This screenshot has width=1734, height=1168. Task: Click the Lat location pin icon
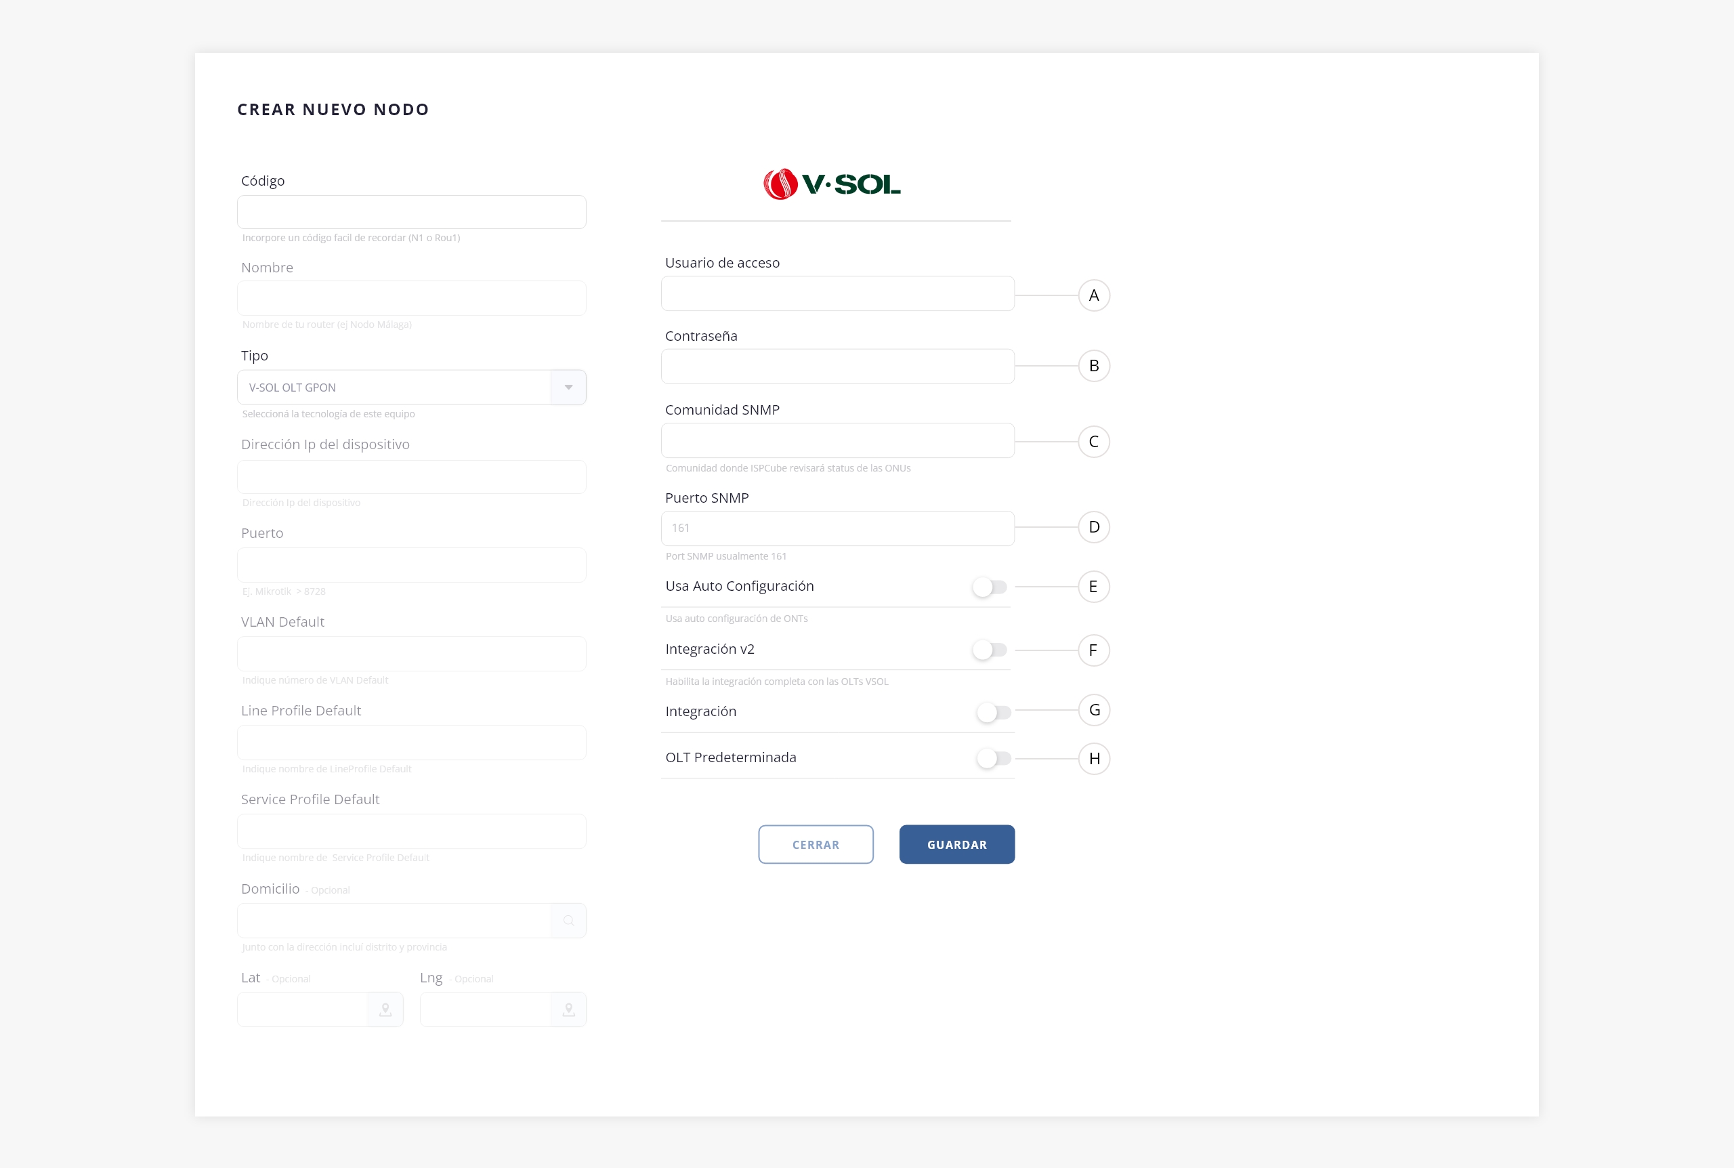(385, 1009)
